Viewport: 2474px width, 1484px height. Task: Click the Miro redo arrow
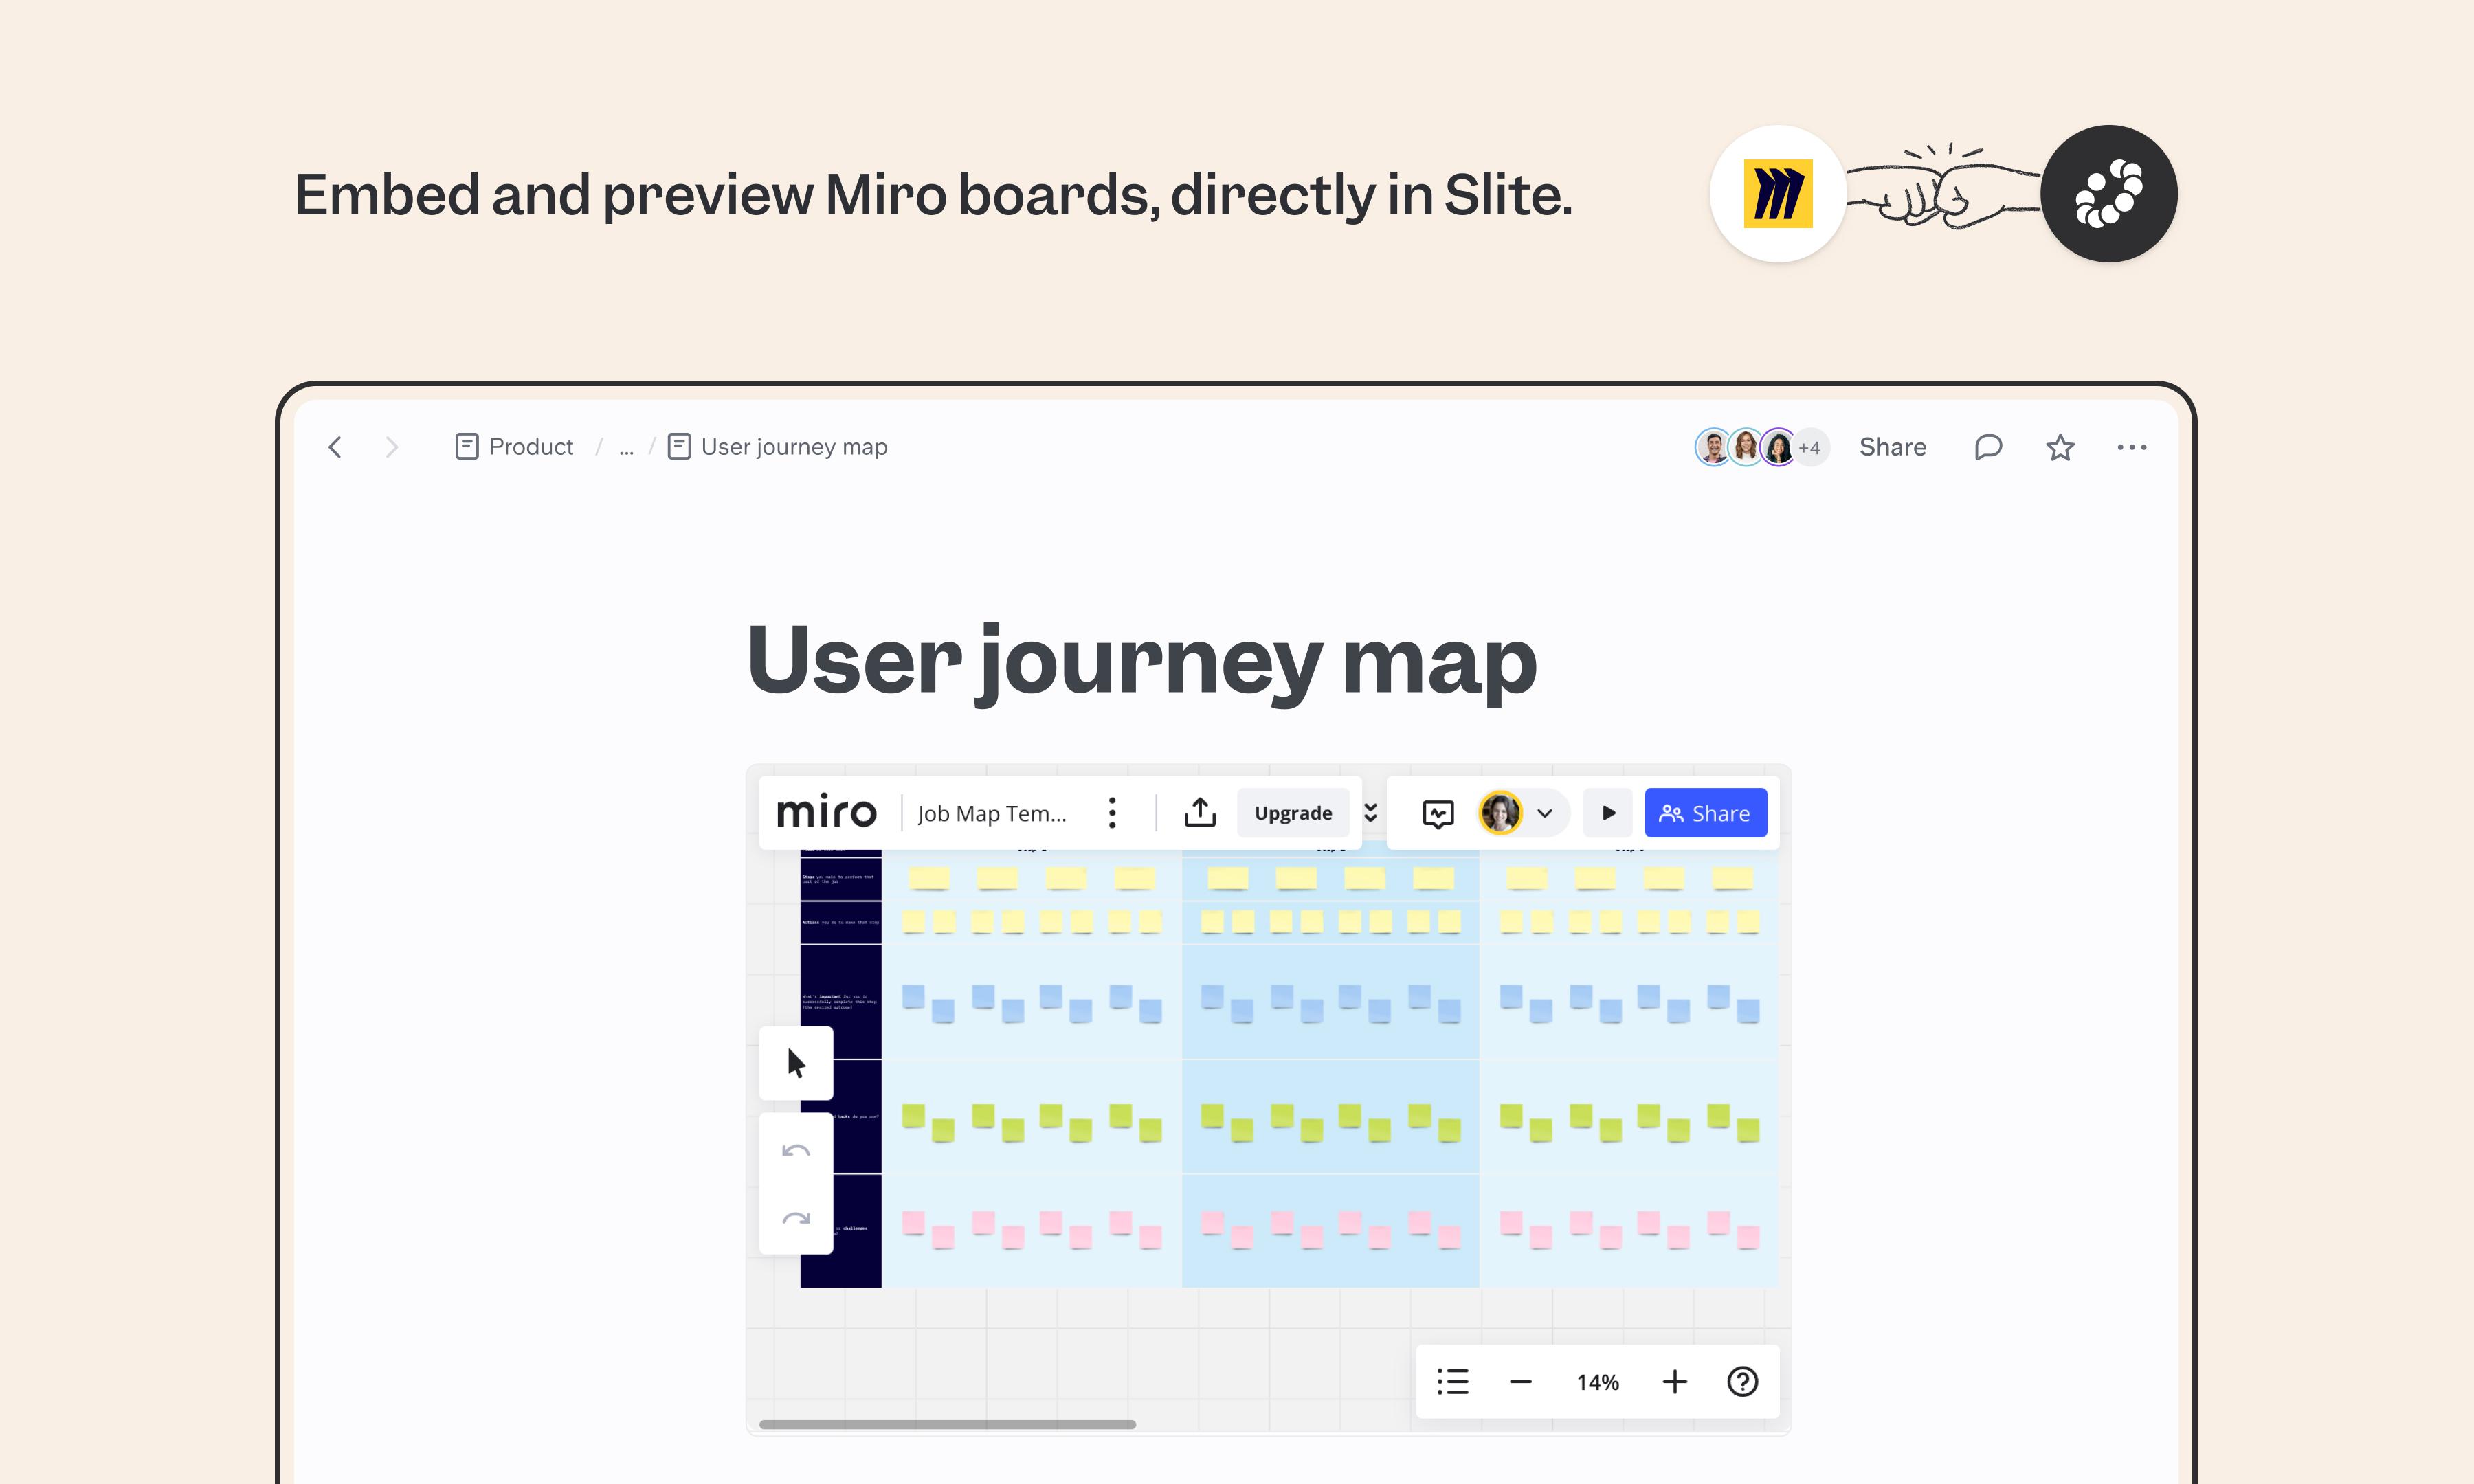coord(796,1218)
